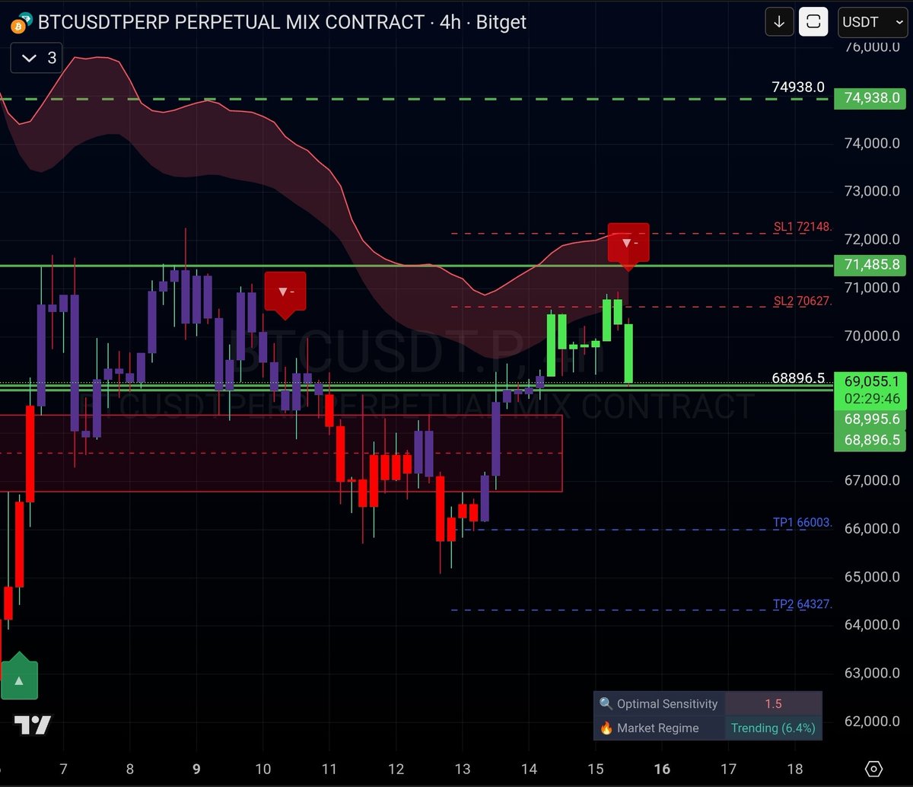Click the 74938.0 white line label
The image size is (913, 787).
click(x=798, y=87)
